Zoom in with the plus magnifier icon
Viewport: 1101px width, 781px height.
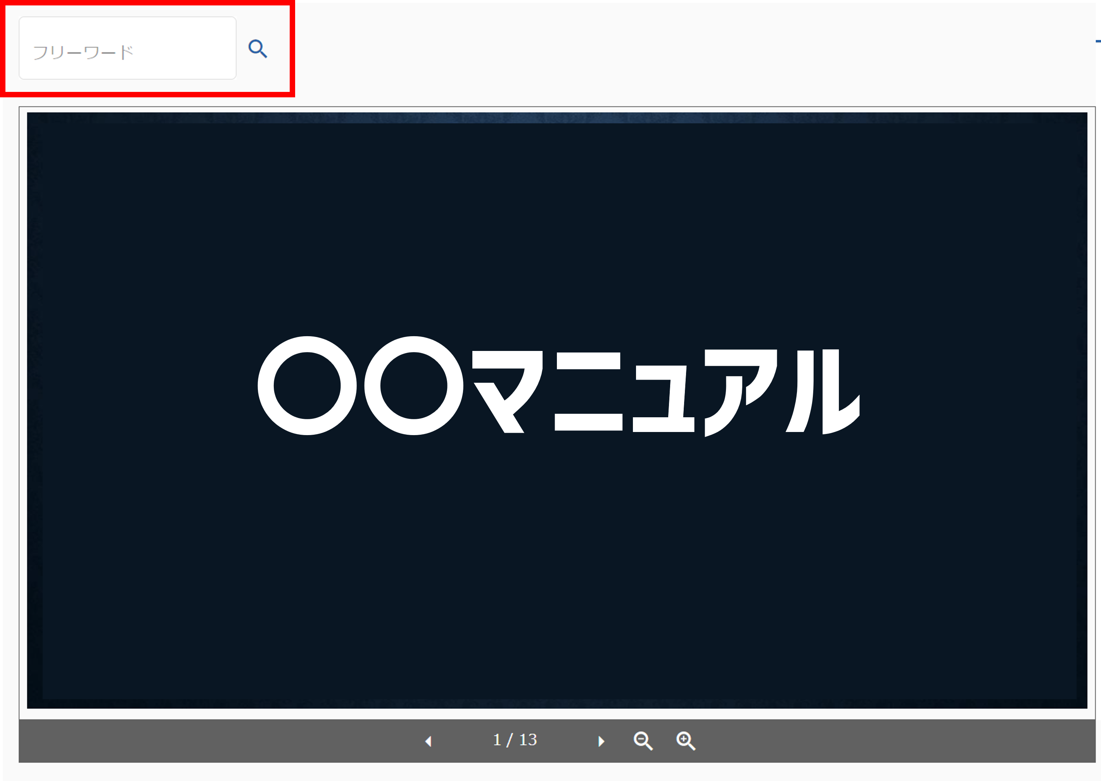coord(686,741)
